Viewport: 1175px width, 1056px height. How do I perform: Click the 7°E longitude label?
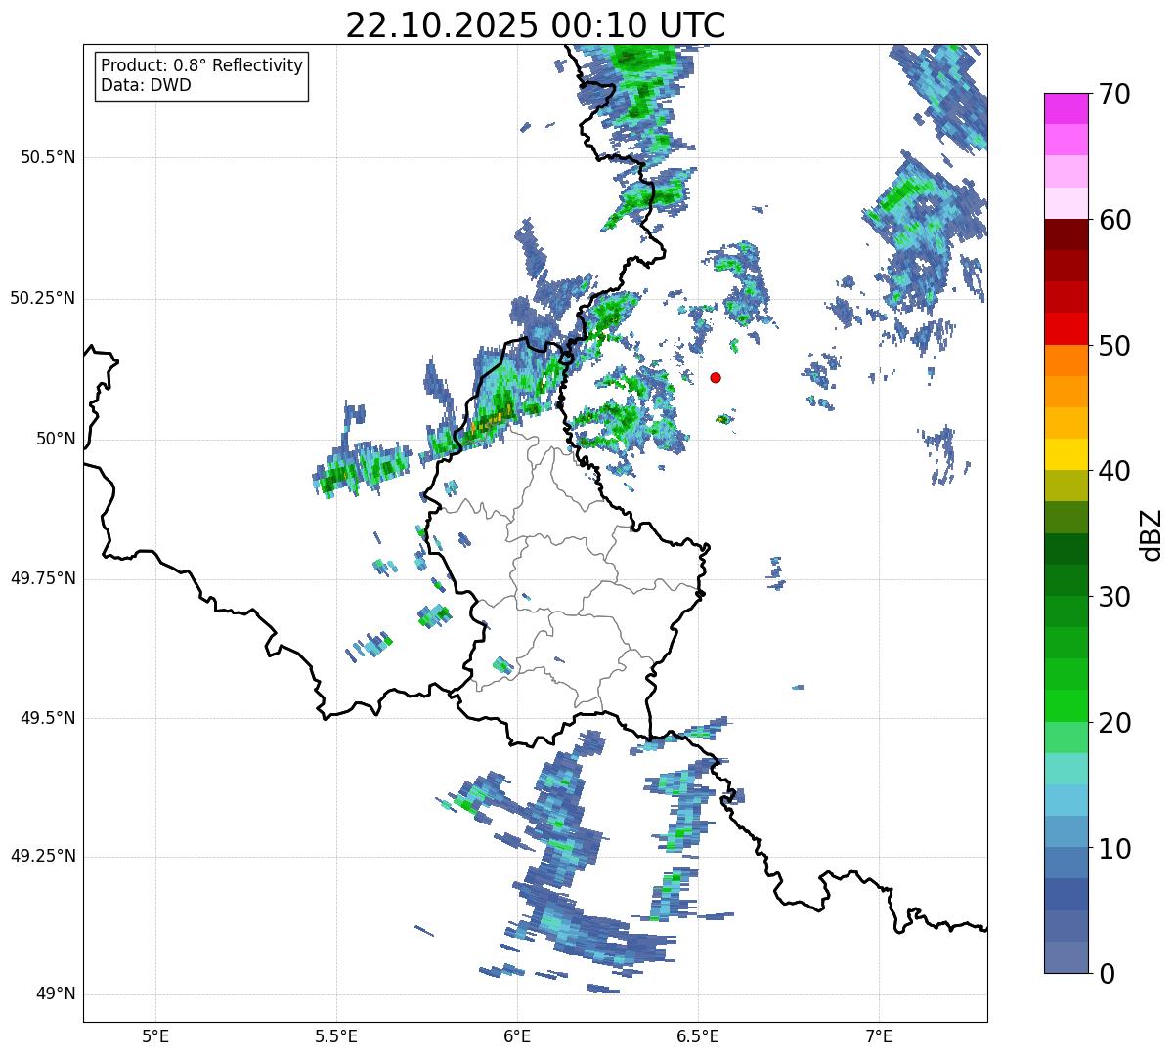pos(879,1035)
